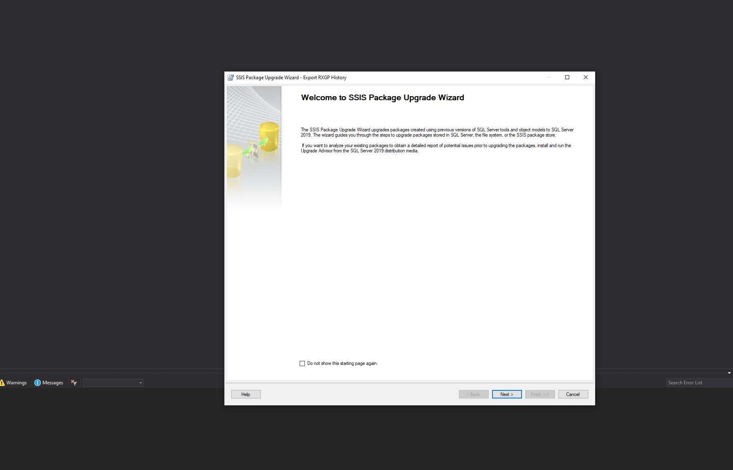733x470 pixels.
Task: Toggle the Warnings filter in Error List
Action: (x=13, y=383)
